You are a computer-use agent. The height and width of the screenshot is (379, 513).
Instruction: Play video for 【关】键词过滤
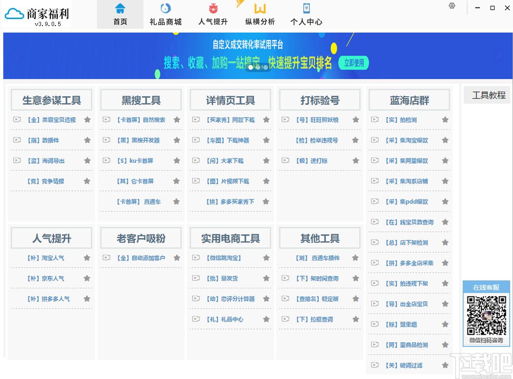pyautogui.click(x=375, y=365)
